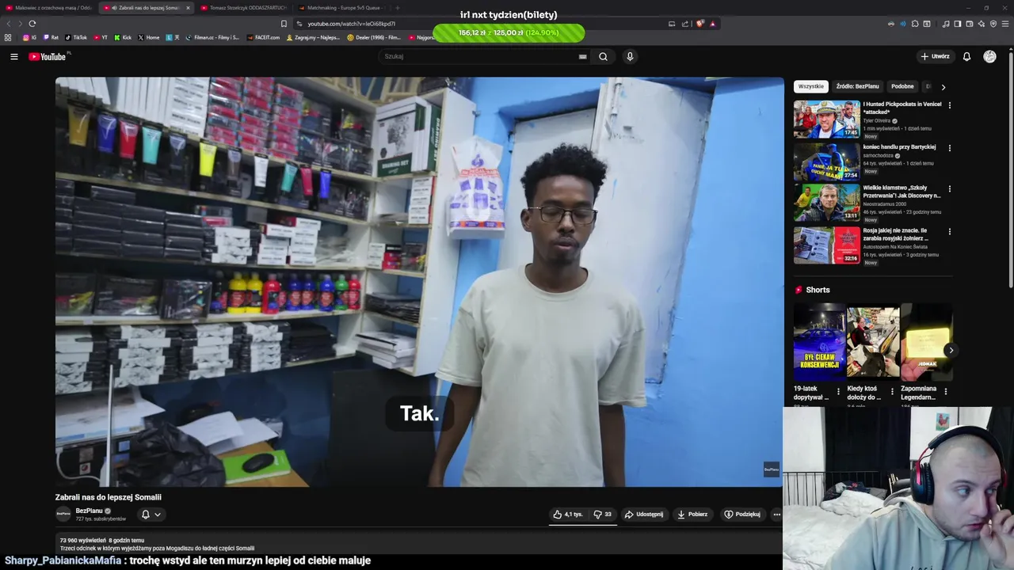Select the Źródło: BezPlanu filter chip
Screen dimensions: 1014x570
point(857,86)
